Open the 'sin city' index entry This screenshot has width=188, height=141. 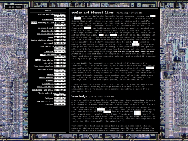(48, 63)
